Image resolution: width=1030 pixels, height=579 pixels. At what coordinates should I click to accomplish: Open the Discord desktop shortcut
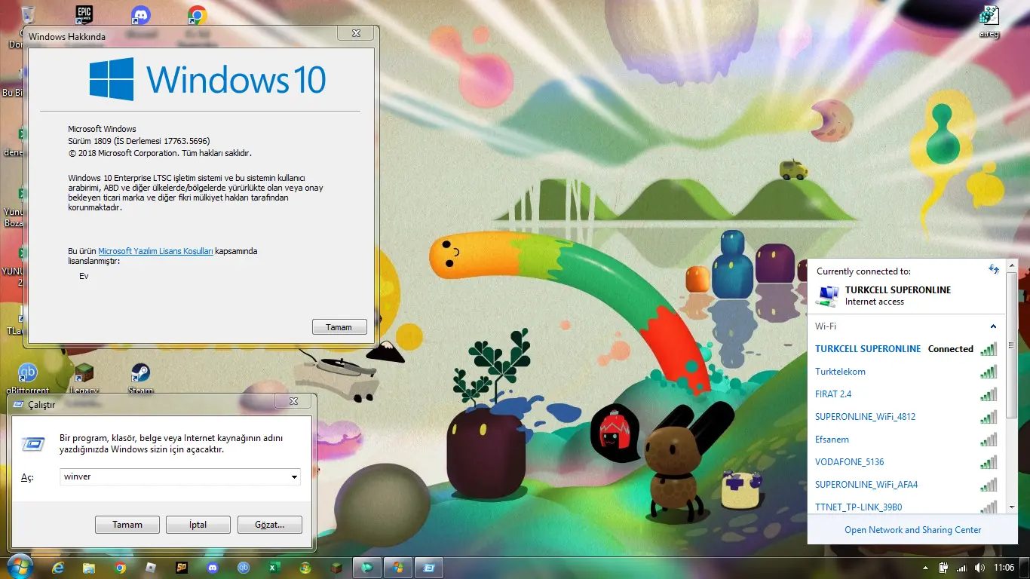click(x=140, y=17)
